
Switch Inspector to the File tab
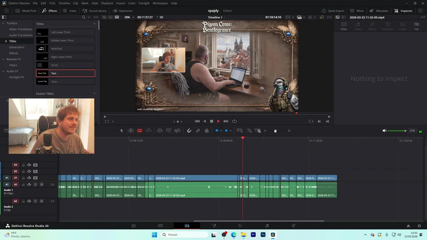[417, 26]
